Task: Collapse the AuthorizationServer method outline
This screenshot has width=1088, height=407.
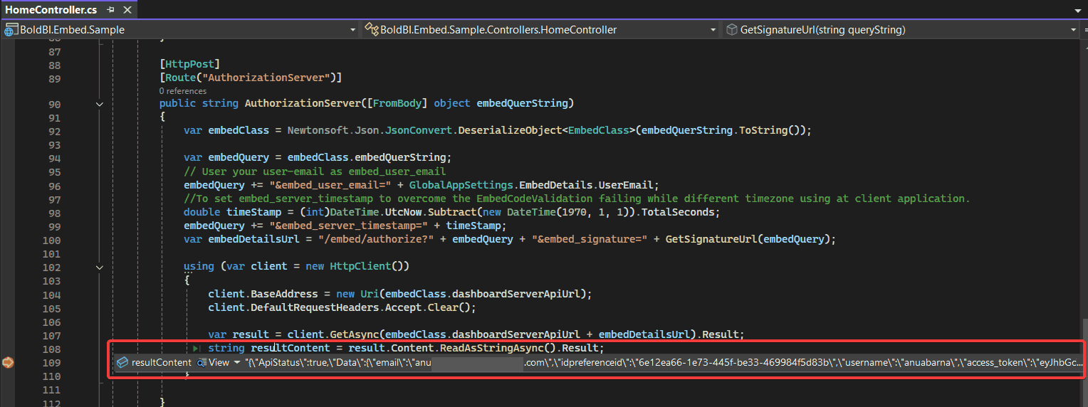Action: (100, 104)
